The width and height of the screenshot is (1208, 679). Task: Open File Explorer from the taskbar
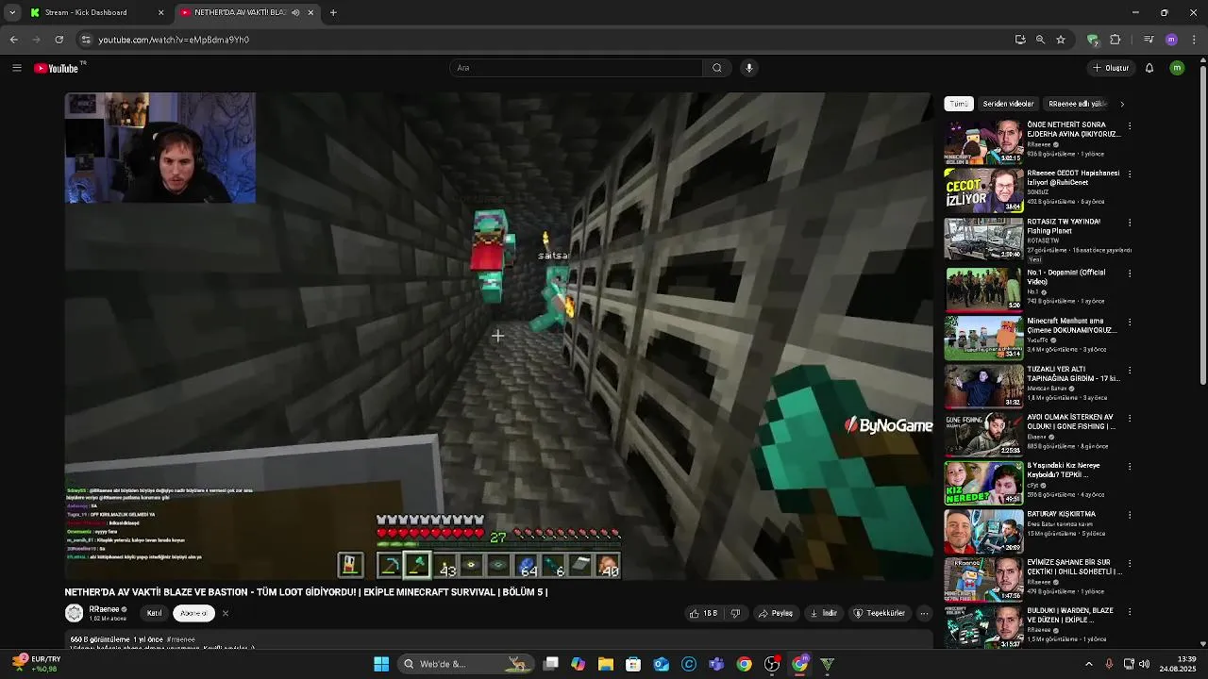click(x=606, y=664)
